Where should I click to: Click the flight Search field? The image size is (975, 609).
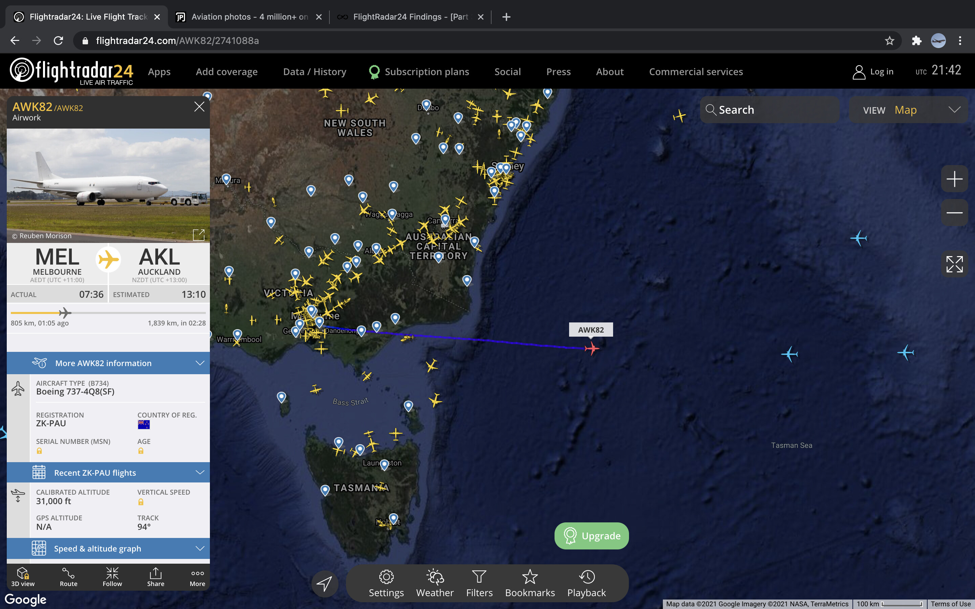[x=770, y=110]
